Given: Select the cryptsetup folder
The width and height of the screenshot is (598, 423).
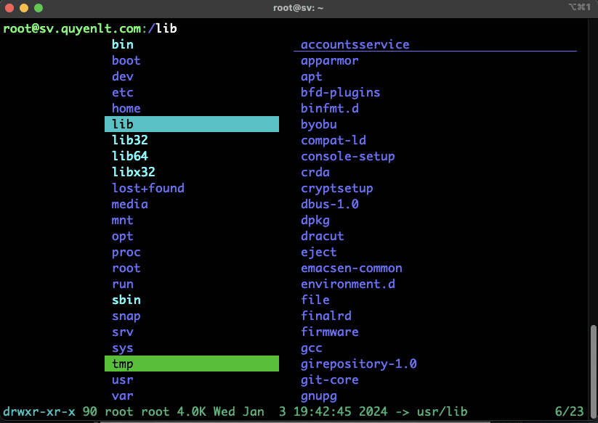Looking at the screenshot, I should (x=336, y=188).
